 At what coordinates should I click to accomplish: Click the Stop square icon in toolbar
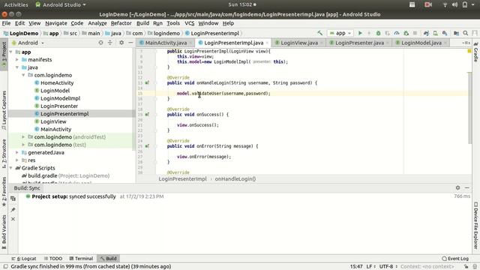coord(415,33)
